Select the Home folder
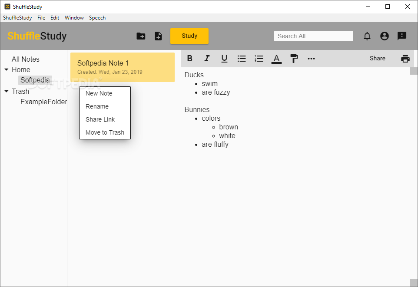The image size is (418, 287). (21, 69)
